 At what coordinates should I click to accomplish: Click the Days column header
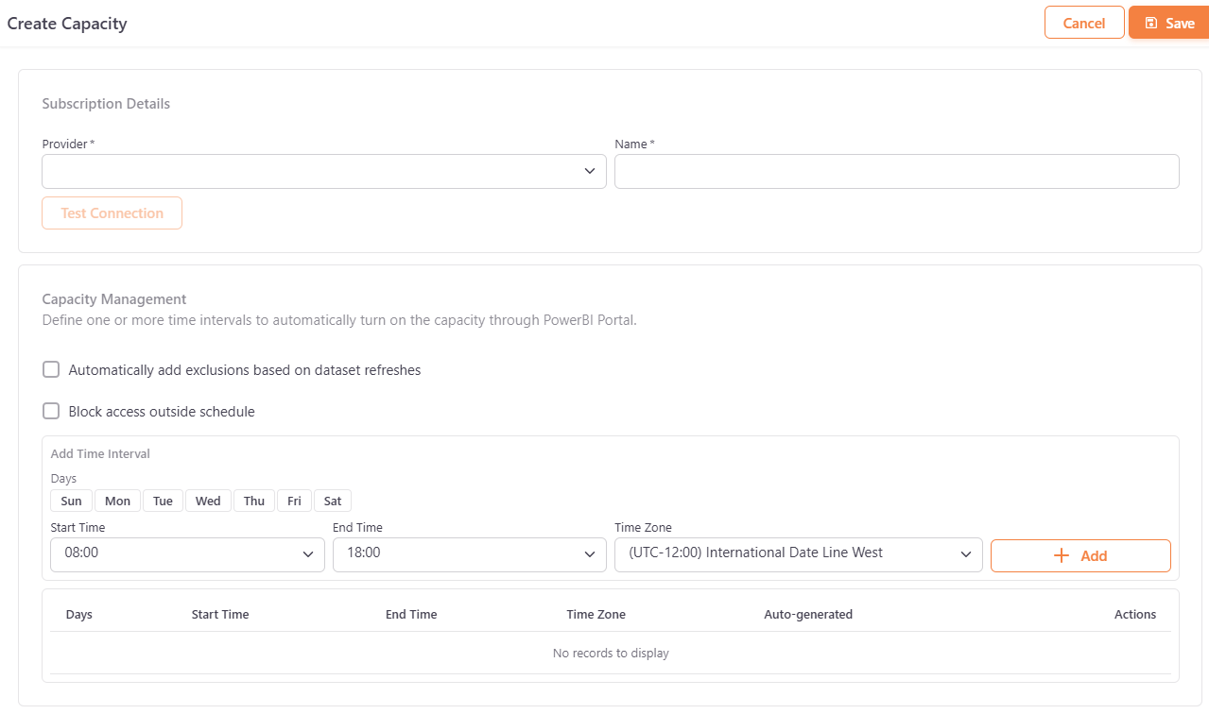(x=79, y=614)
